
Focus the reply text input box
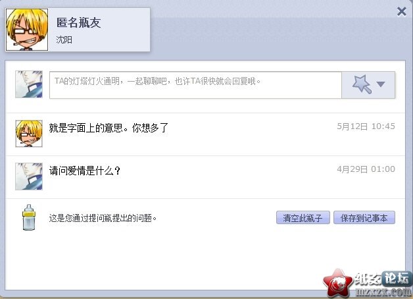coord(195,85)
